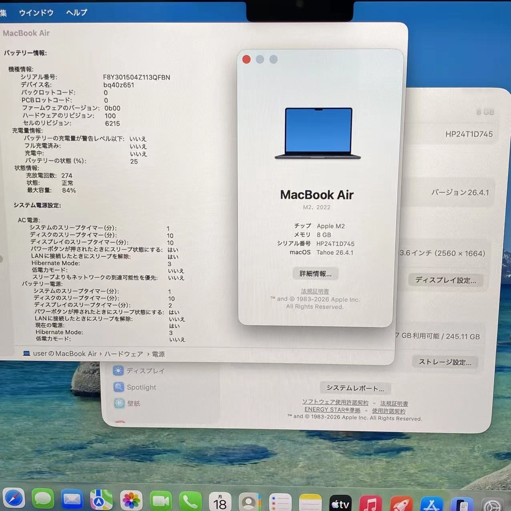Image resolution: width=511 pixels, height=511 pixels.
Task: Click macOS Tahoe 26.4.1 text
Action: 335,252
